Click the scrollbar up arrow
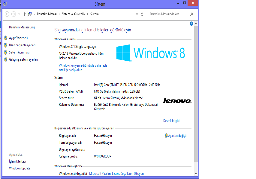 (x=196, y=24)
